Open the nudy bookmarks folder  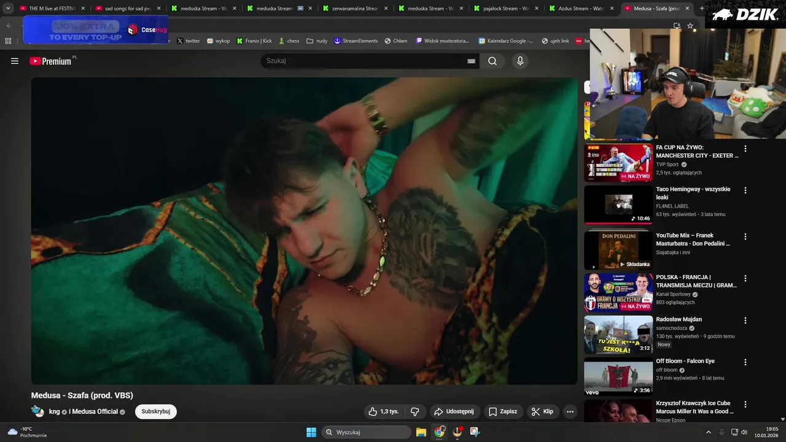coord(317,41)
